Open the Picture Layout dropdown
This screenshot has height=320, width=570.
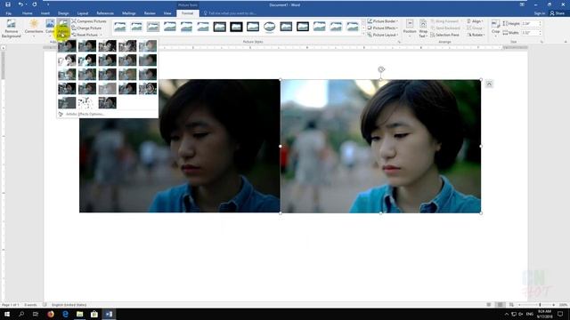[382, 35]
